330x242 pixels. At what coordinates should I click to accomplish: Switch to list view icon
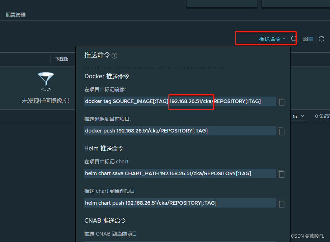311,39
